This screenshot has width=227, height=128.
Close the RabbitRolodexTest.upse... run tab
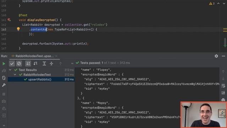point(56,56)
